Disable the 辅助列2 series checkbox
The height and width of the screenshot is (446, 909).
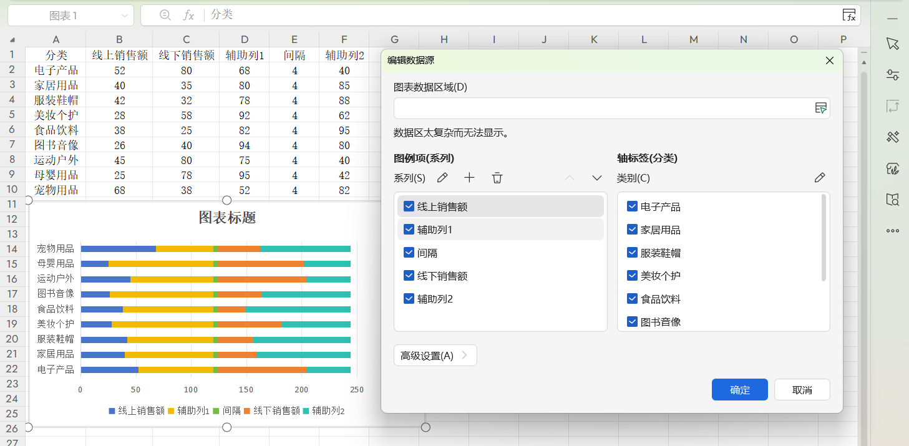coord(409,298)
